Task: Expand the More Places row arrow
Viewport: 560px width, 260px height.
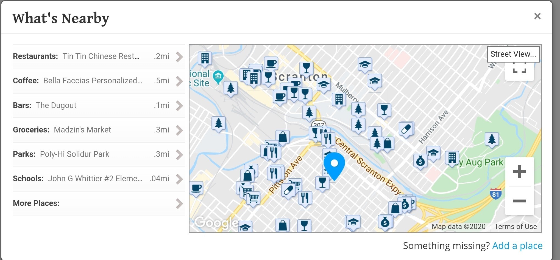Action: [179, 204]
